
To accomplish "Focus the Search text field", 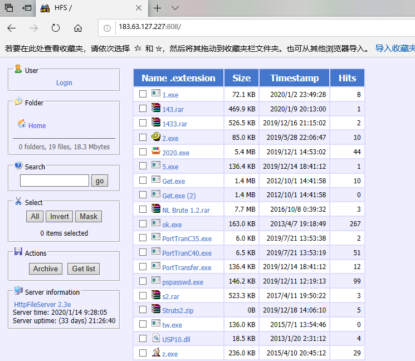I will coord(55,180).
